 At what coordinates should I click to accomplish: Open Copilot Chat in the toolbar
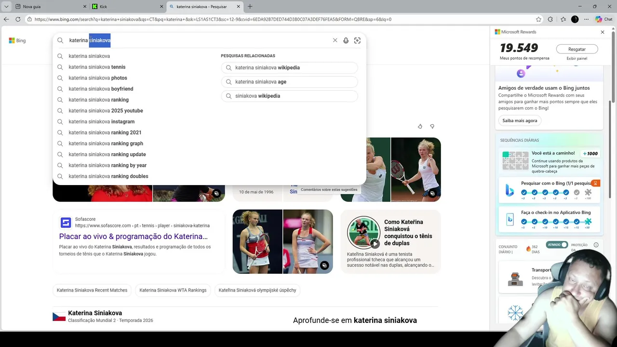tap(604, 19)
